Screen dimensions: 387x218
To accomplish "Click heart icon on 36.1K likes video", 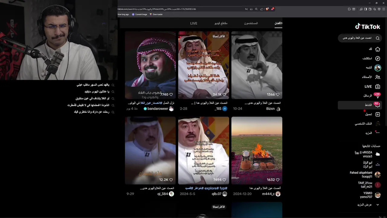I will click(224, 94).
